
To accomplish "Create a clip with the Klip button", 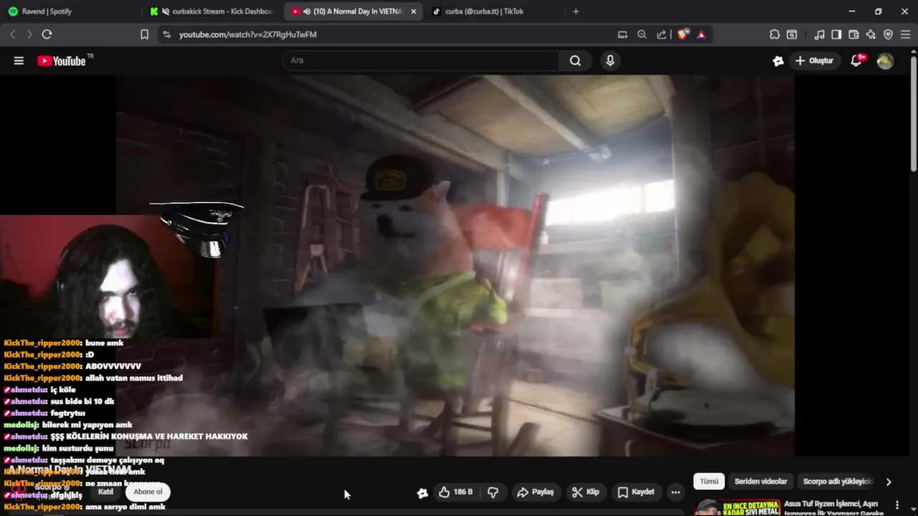I will click(x=585, y=492).
